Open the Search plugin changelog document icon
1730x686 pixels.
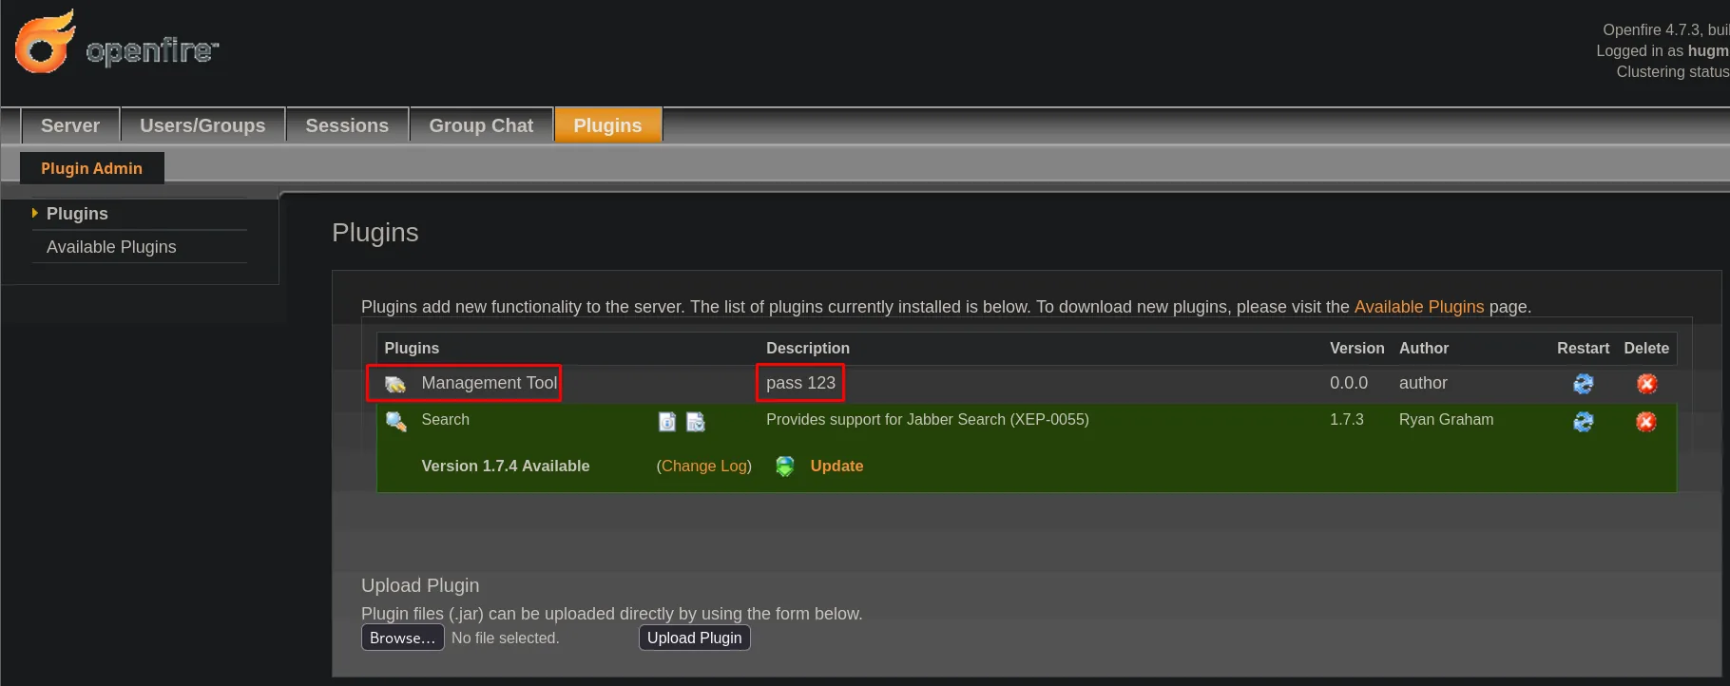(x=696, y=421)
